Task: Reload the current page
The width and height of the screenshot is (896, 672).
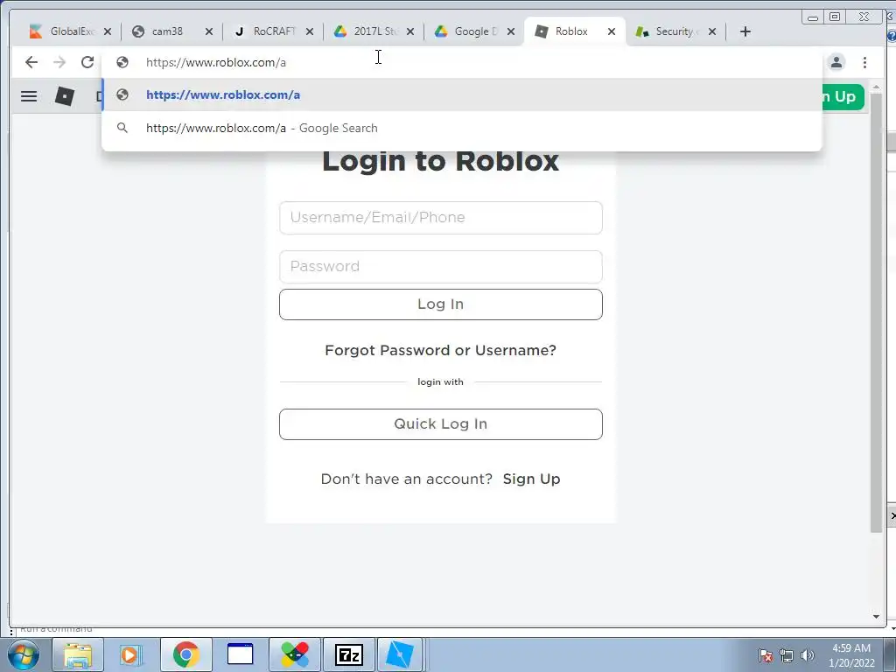Action: [87, 62]
